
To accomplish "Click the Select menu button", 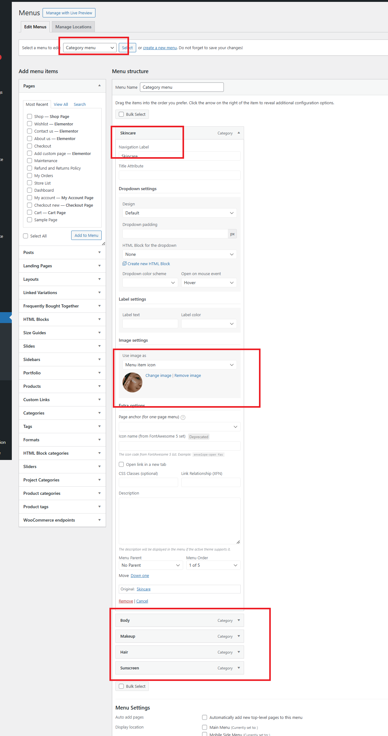I will point(127,48).
